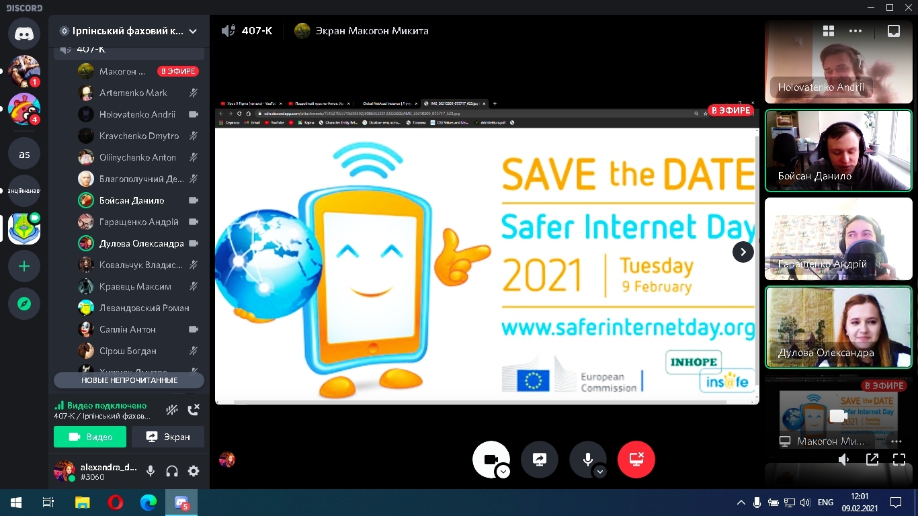Enter full screen mode
The width and height of the screenshot is (918, 516).
(899, 460)
